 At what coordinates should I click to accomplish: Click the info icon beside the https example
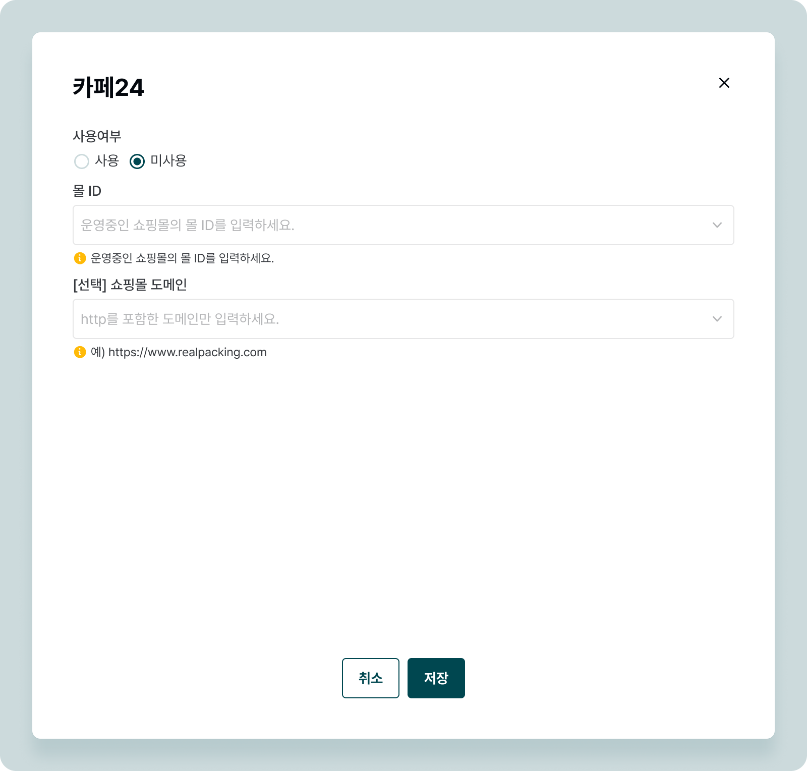point(80,352)
